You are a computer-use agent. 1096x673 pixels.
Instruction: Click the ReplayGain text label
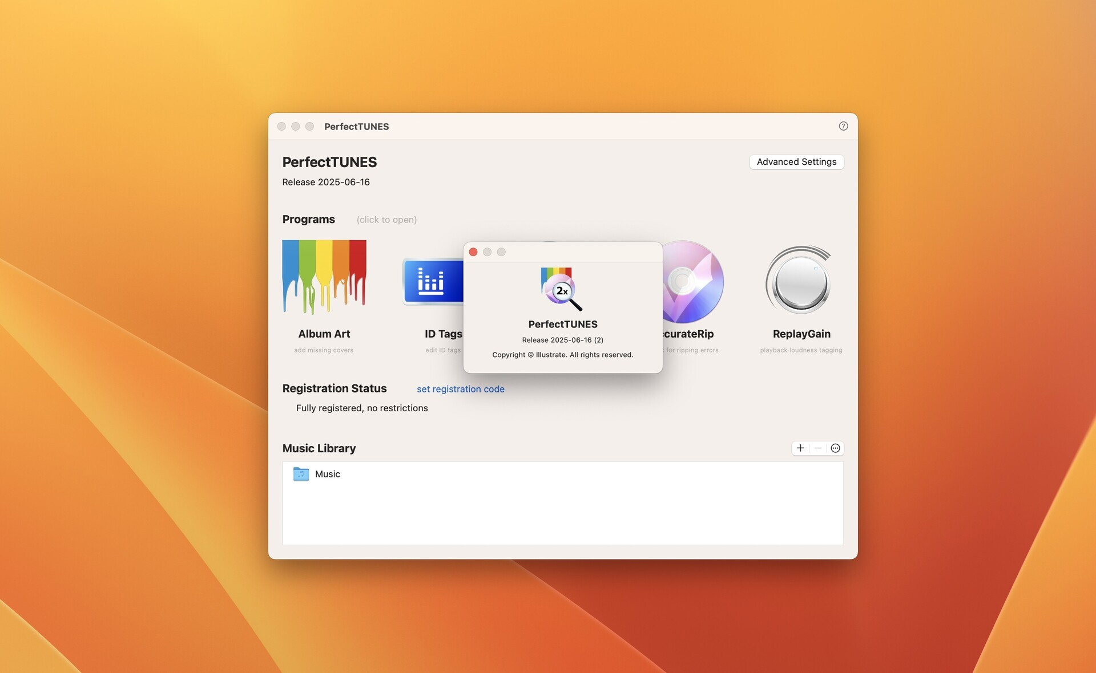tap(801, 334)
